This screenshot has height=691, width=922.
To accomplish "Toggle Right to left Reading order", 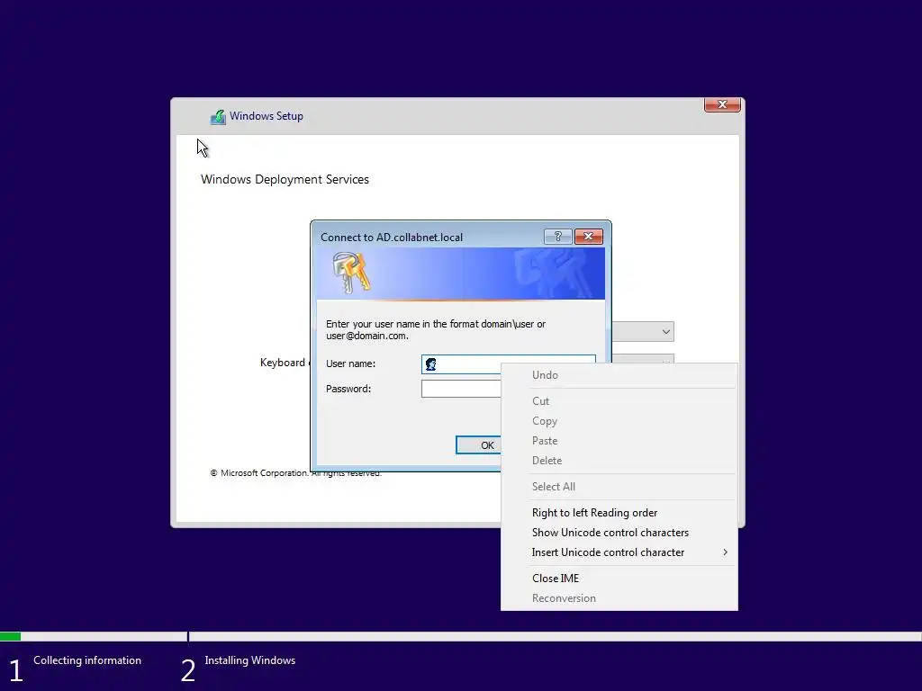I will [x=619, y=513].
